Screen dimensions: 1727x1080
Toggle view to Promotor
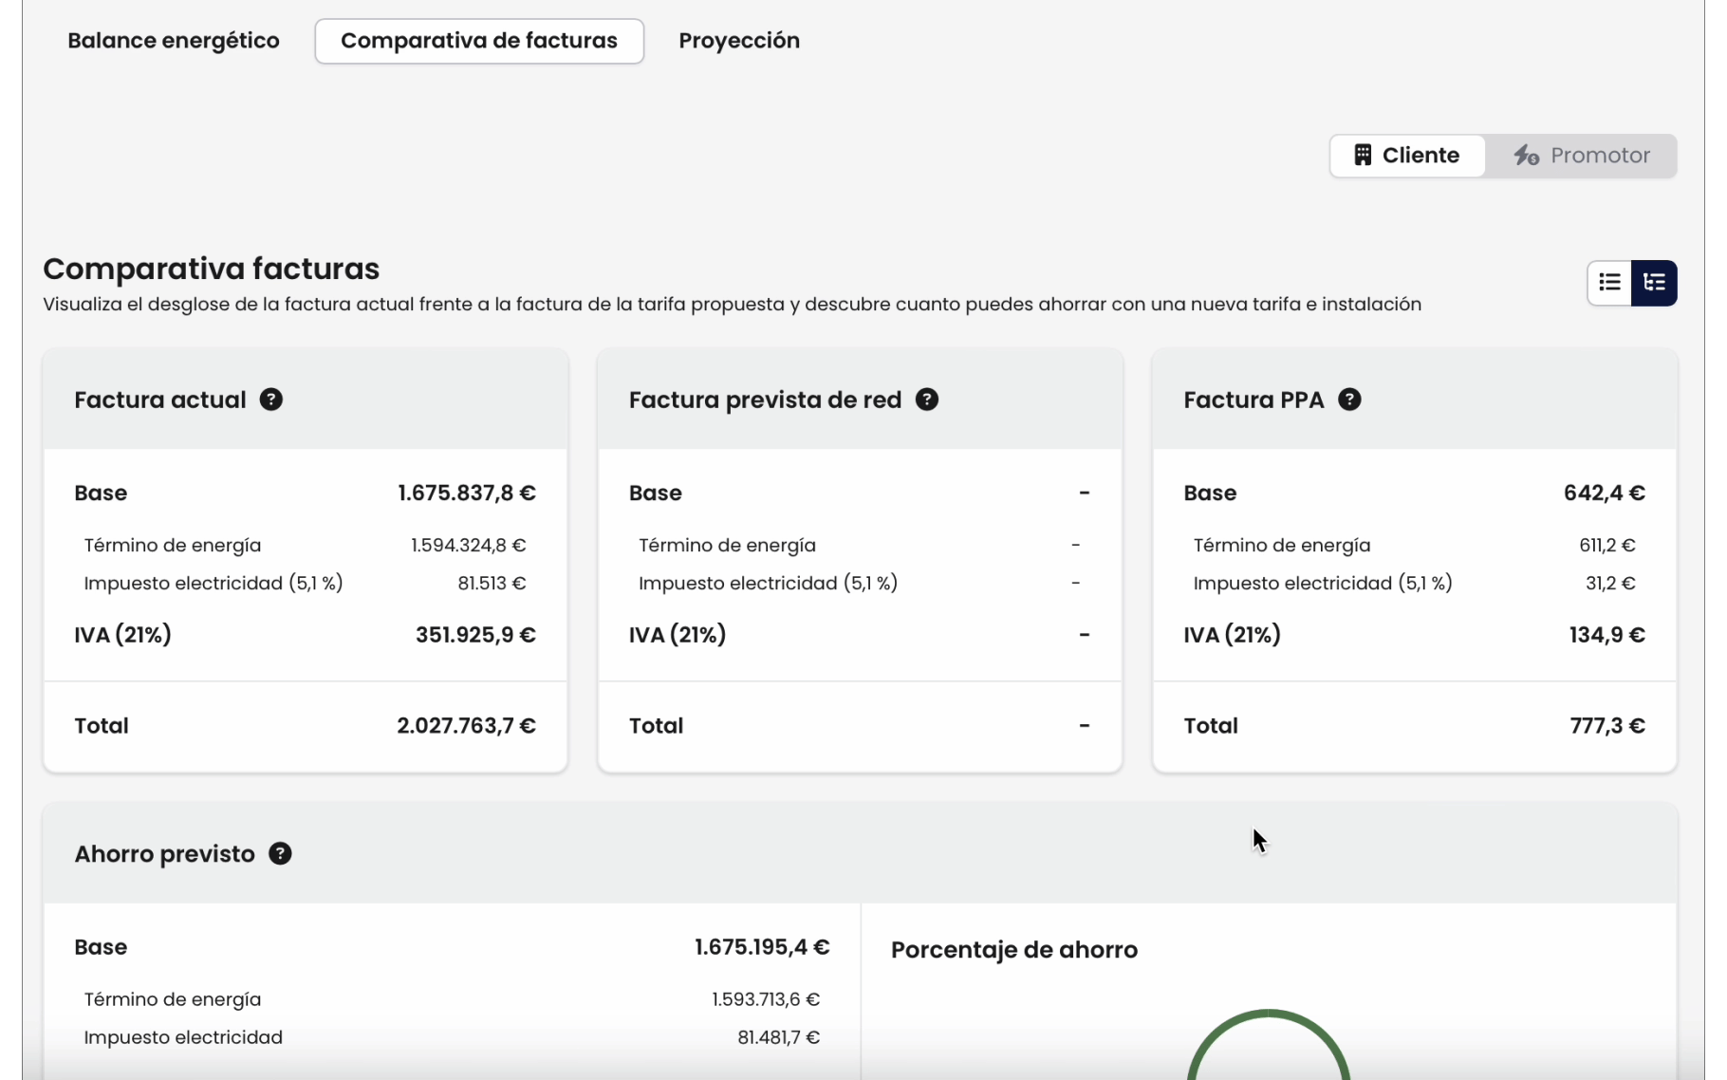pos(1582,156)
